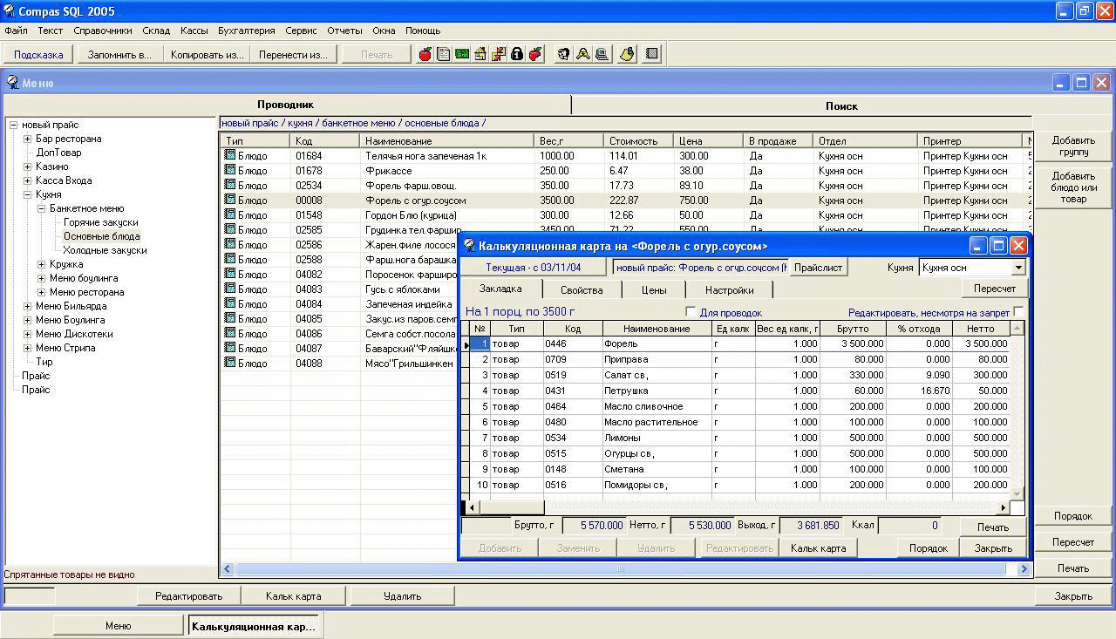The height and width of the screenshot is (639, 1116).
Task: Click the Наименование column header in menu list
Action: (x=446, y=140)
